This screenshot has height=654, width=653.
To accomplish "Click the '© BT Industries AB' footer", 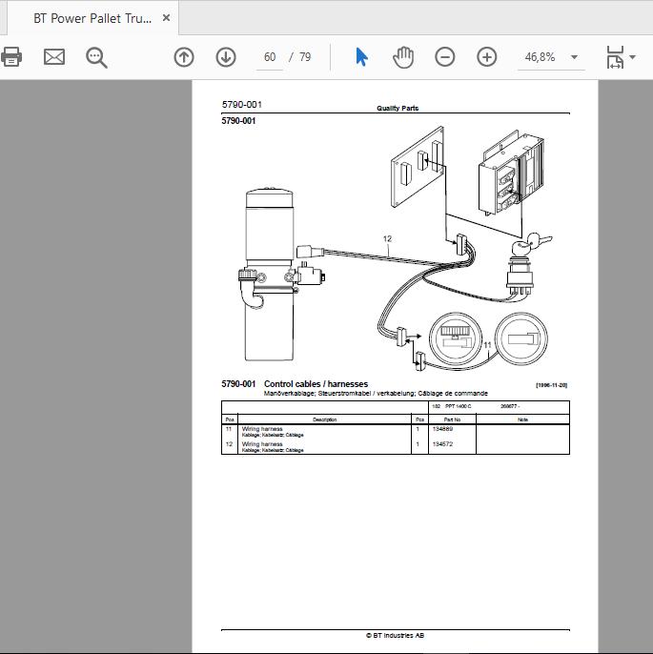I will (x=395, y=635).
